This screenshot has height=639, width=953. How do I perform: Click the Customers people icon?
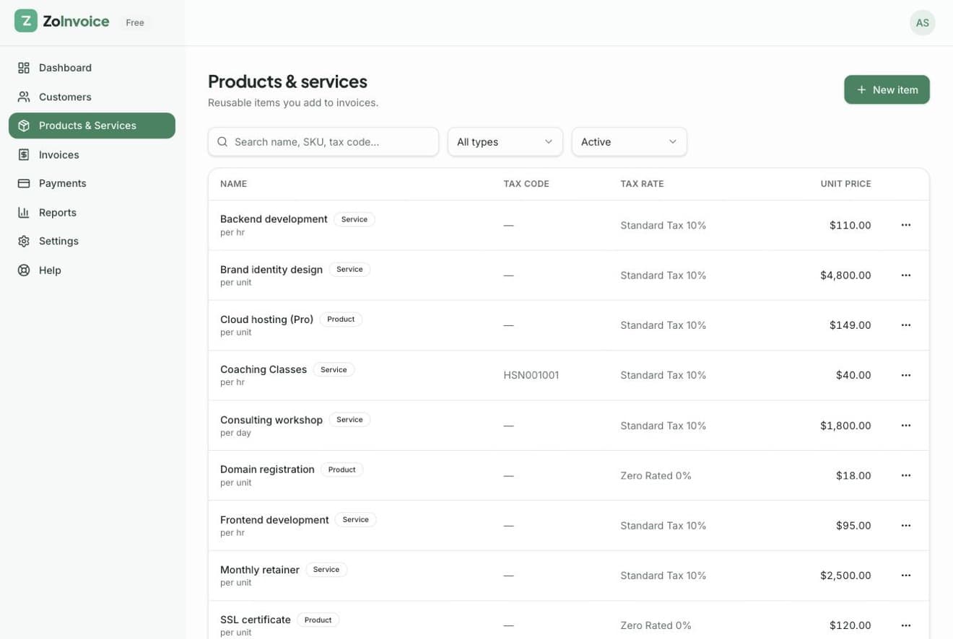coord(24,97)
